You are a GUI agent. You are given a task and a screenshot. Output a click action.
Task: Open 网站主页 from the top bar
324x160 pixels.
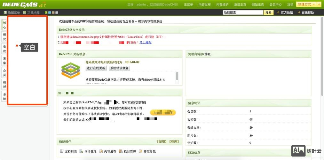(x=258, y=4)
